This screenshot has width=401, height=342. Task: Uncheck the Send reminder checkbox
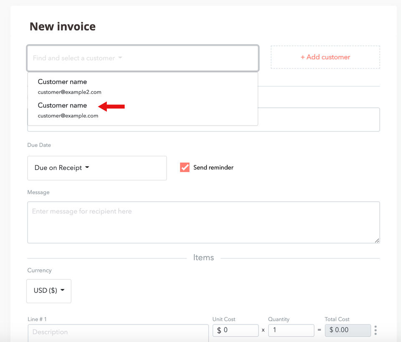point(185,167)
